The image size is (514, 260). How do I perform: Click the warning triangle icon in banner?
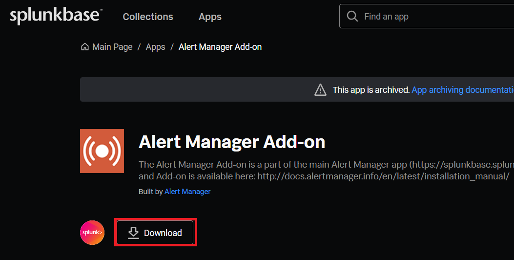(320, 90)
